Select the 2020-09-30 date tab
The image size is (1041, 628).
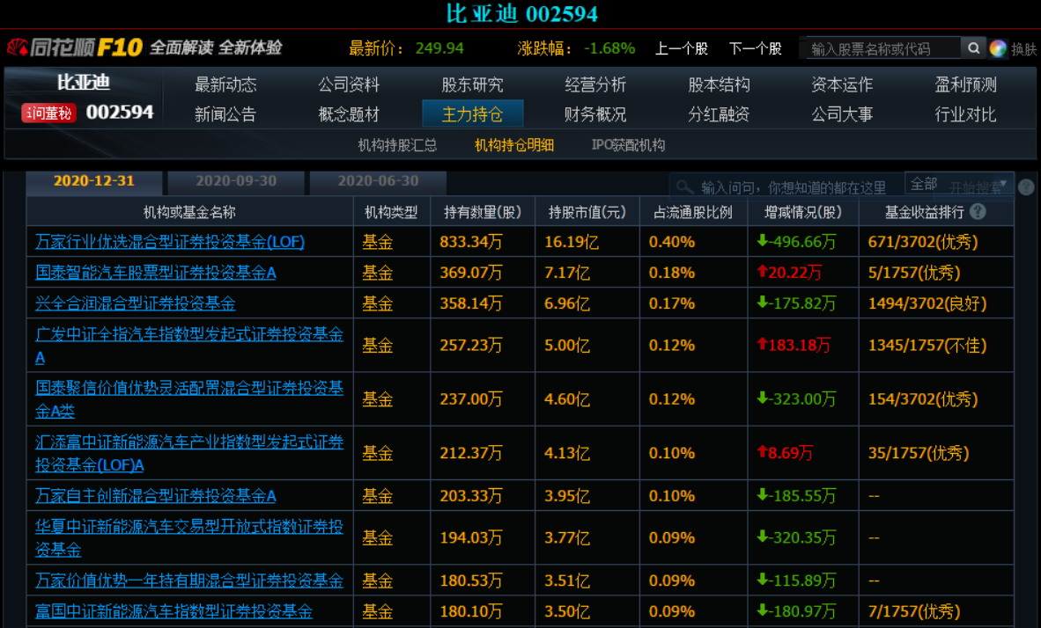236,181
